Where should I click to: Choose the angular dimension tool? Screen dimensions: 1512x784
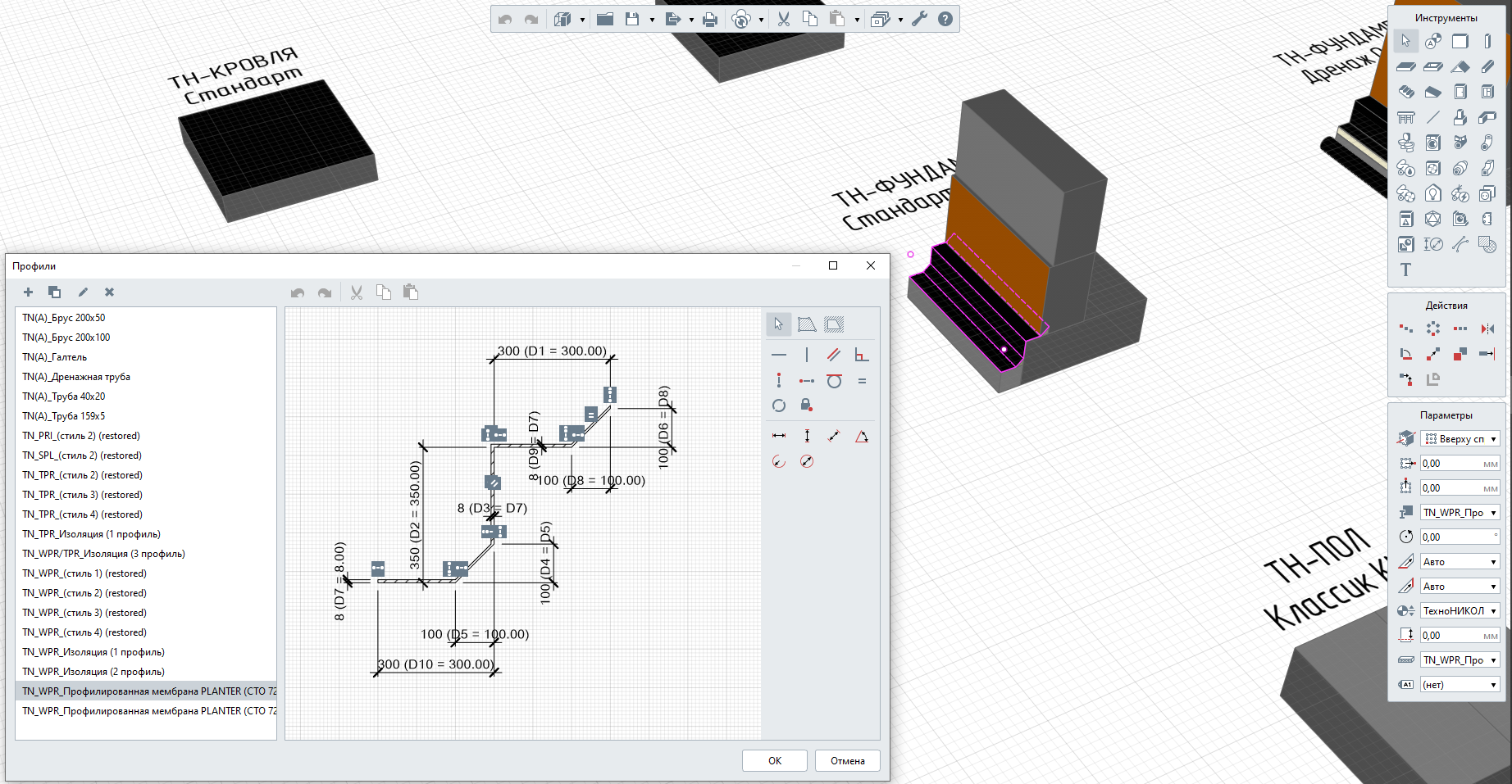[x=861, y=437]
